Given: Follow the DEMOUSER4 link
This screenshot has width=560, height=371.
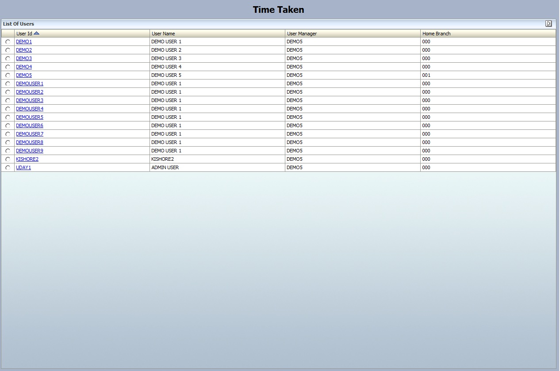Looking at the screenshot, I should point(30,109).
